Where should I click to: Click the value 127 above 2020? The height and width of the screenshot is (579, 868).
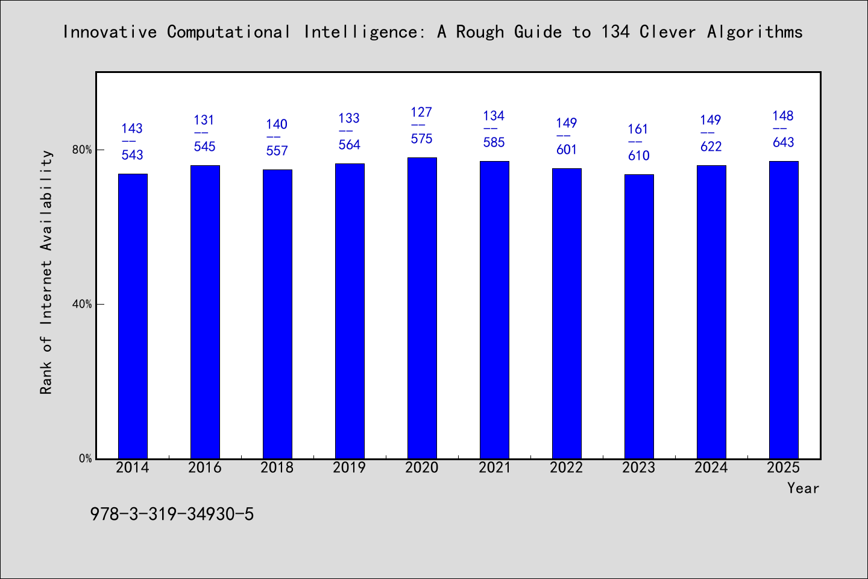tap(421, 112)
